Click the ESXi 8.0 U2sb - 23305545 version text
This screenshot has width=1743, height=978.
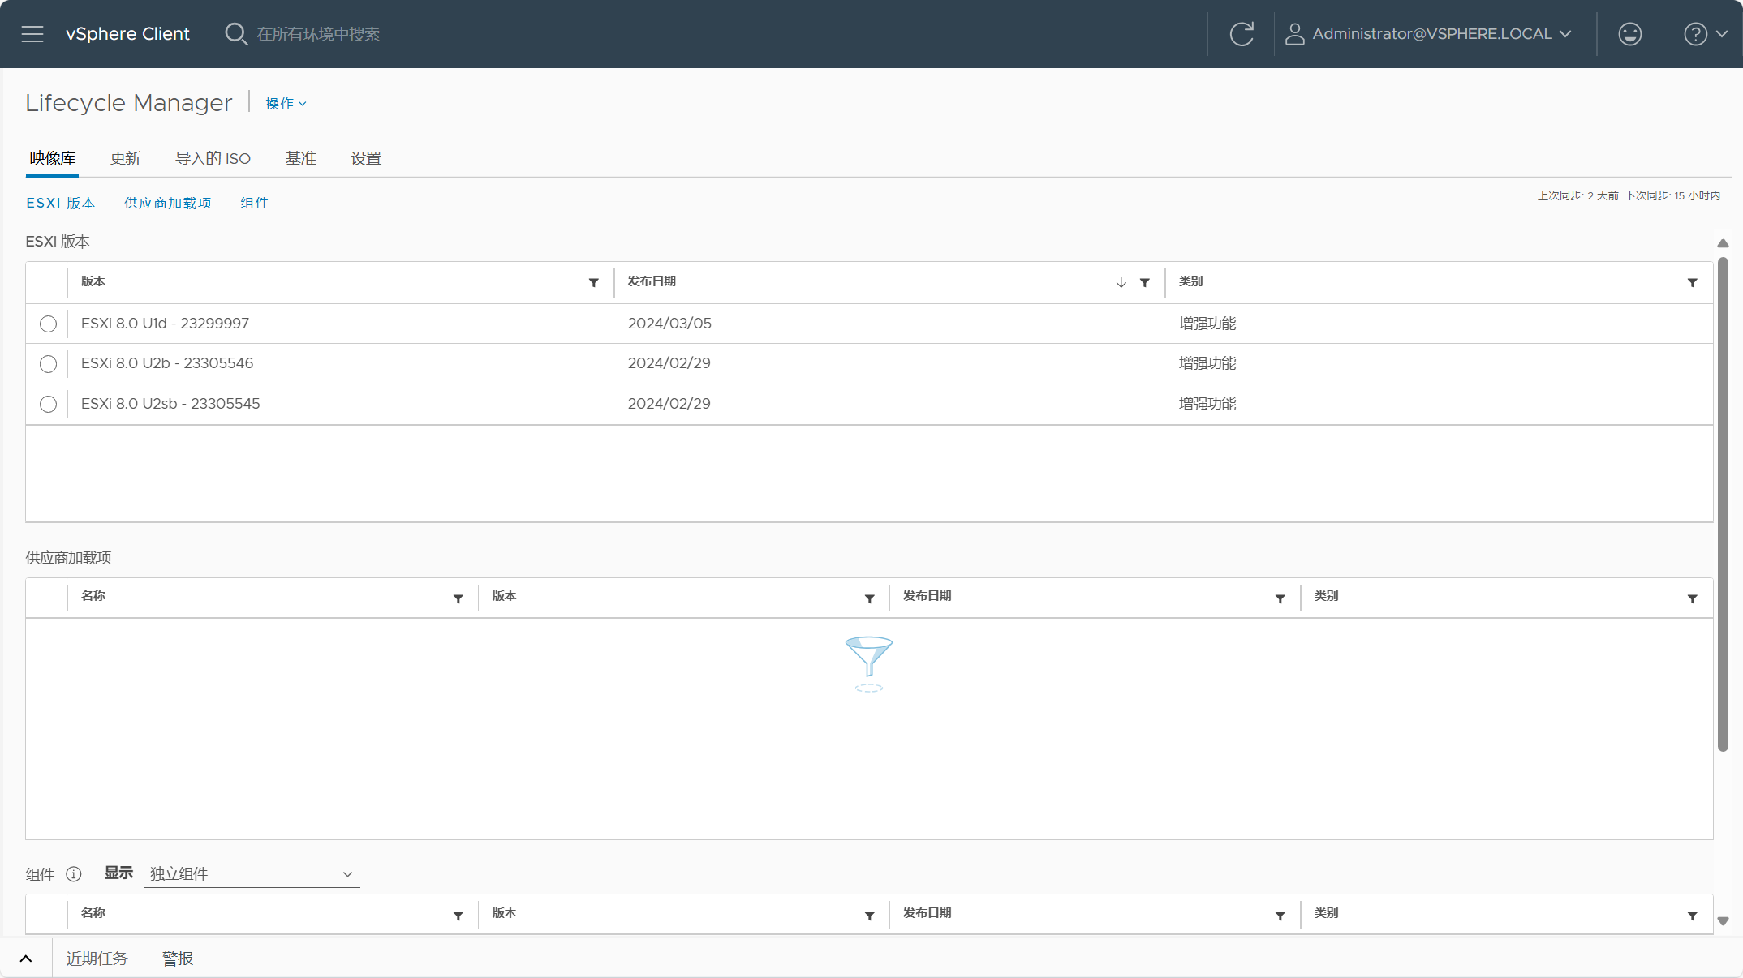pyautogui.click(x=170, y=404)
